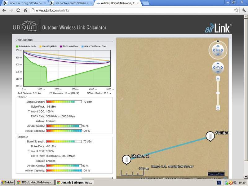This screenshot has height=186, width=248.
Task: Click Station 2 AirMax Quality bar
Action: [x=64, y=166]
